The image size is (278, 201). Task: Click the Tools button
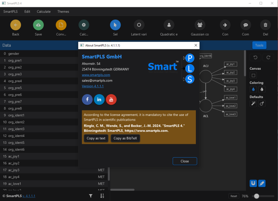(x=259, y=45)
